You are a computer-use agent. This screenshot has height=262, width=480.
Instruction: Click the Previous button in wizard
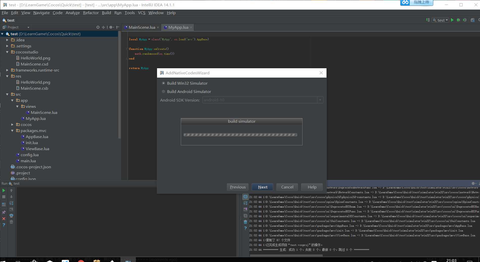click(x=238, y=187)
